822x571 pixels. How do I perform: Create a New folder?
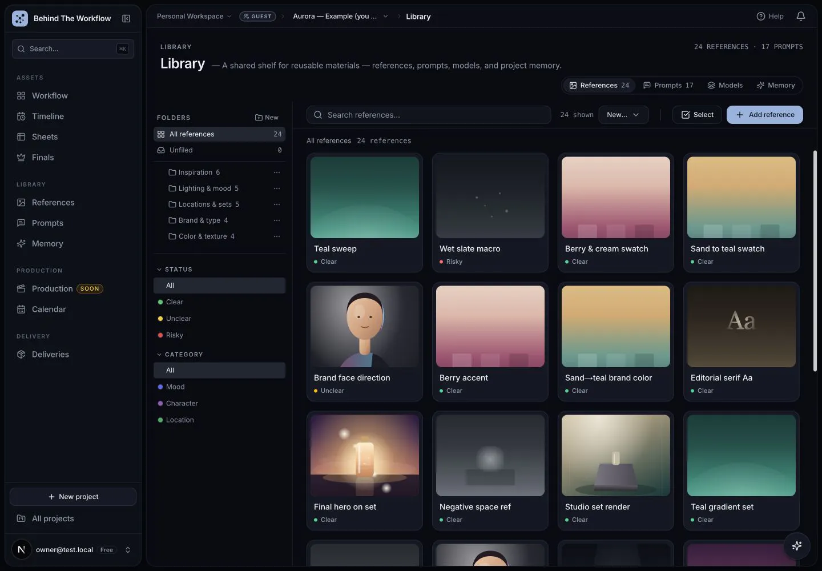[x=267, y=118]
